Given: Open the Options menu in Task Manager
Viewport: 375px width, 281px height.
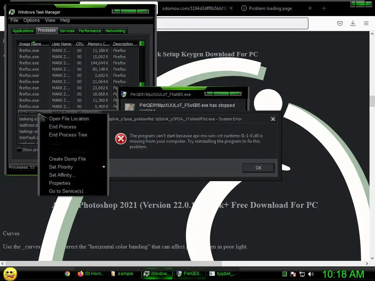Looking at the screenshot, I should tap(31, 20).
